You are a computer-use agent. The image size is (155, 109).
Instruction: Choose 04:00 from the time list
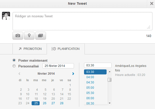[90, 77]
